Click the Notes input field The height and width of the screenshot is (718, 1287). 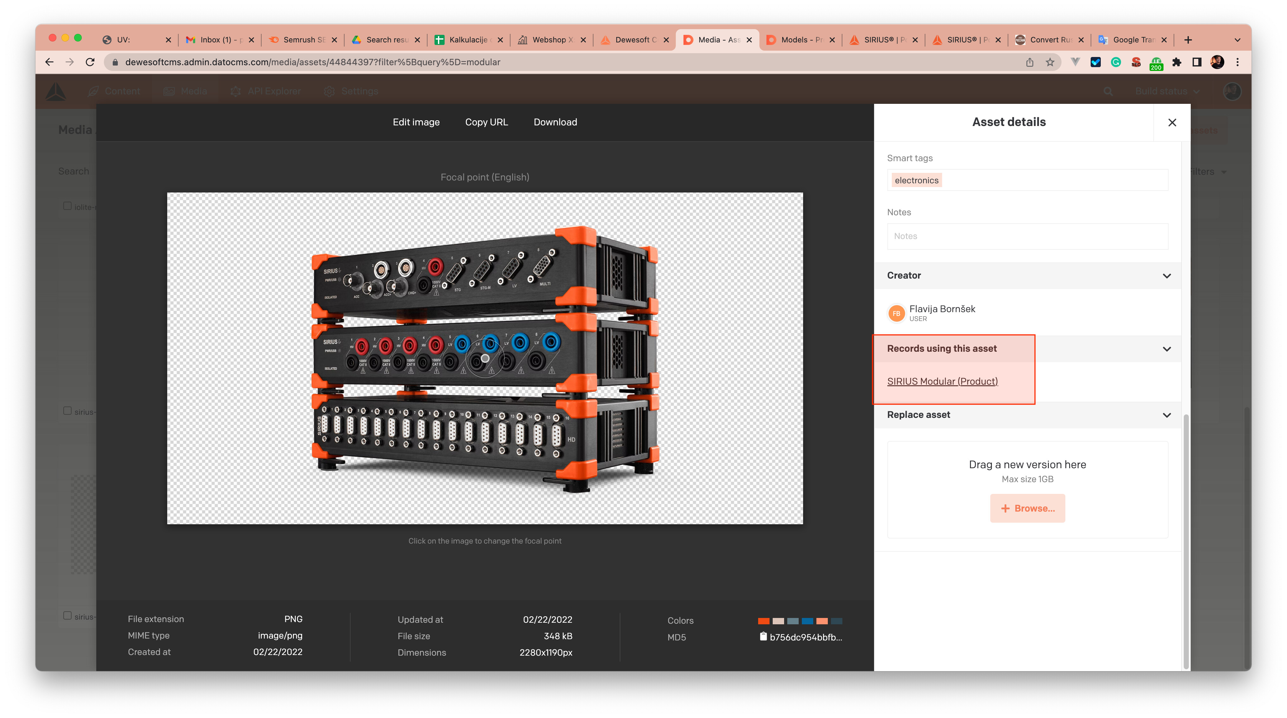(x=1027, y=236)
